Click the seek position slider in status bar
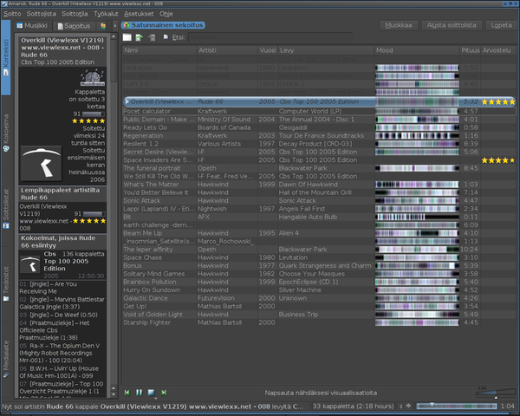Screen dimensions: 520x416 pos(457,406)
